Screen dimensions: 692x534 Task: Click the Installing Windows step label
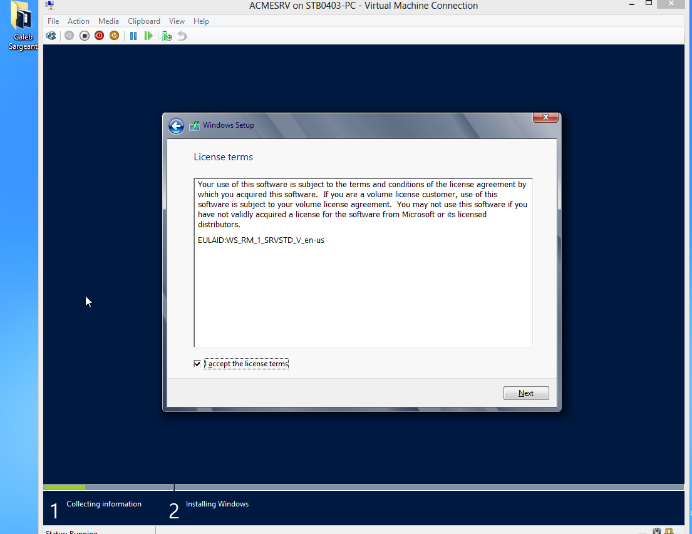point(217,504)
